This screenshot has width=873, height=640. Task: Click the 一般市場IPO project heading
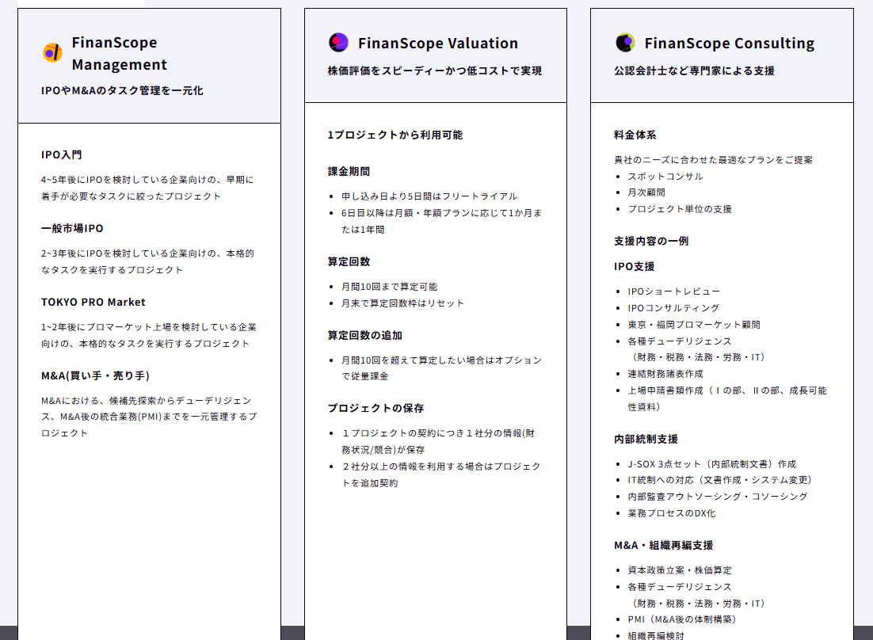click(x=72, y=229)
